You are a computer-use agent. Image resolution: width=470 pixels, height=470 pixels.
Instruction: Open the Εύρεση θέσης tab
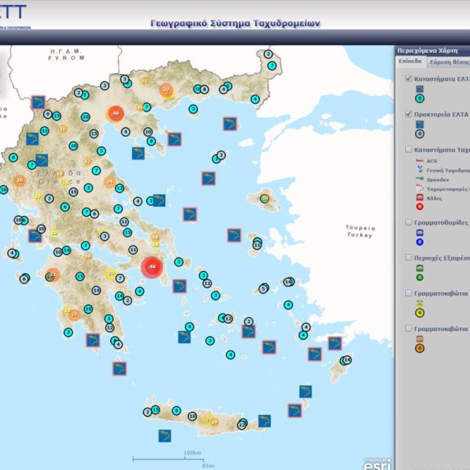(x=449, y=62)
